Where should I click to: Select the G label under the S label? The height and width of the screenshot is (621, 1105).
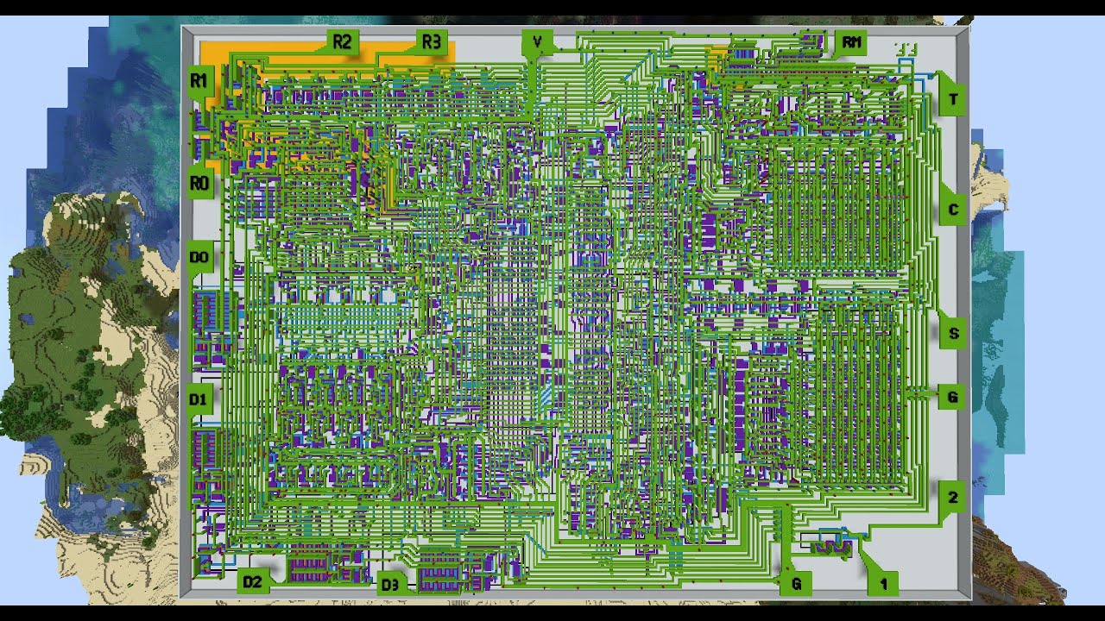[953, 397]
